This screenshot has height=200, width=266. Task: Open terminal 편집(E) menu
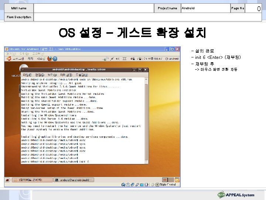coord(40,75)
